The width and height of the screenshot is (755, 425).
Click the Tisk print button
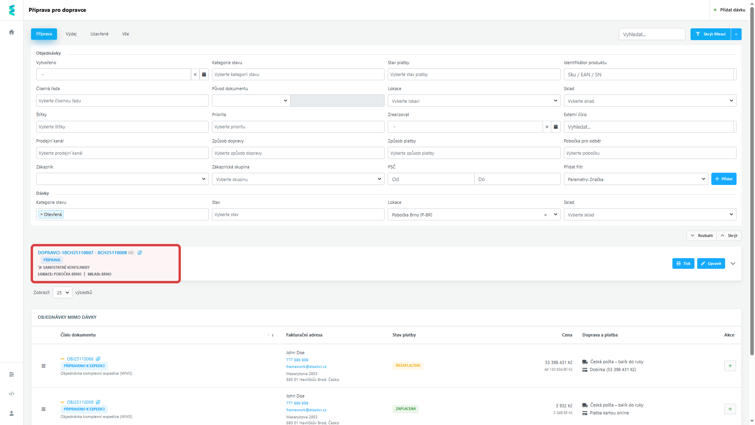click(683, 264)
